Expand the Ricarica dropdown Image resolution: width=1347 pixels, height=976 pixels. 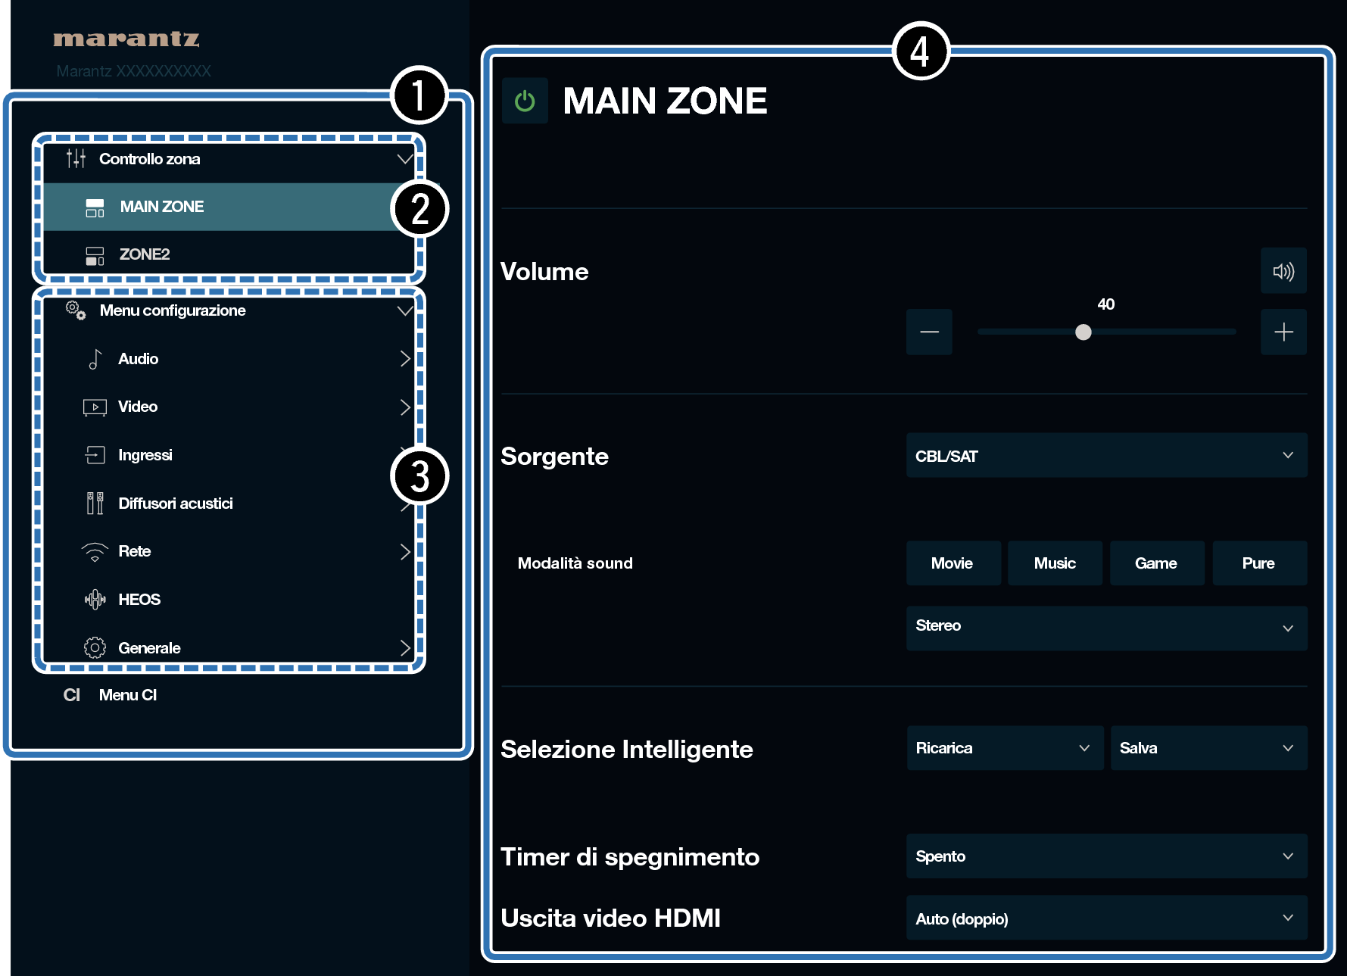[1004, 748]
